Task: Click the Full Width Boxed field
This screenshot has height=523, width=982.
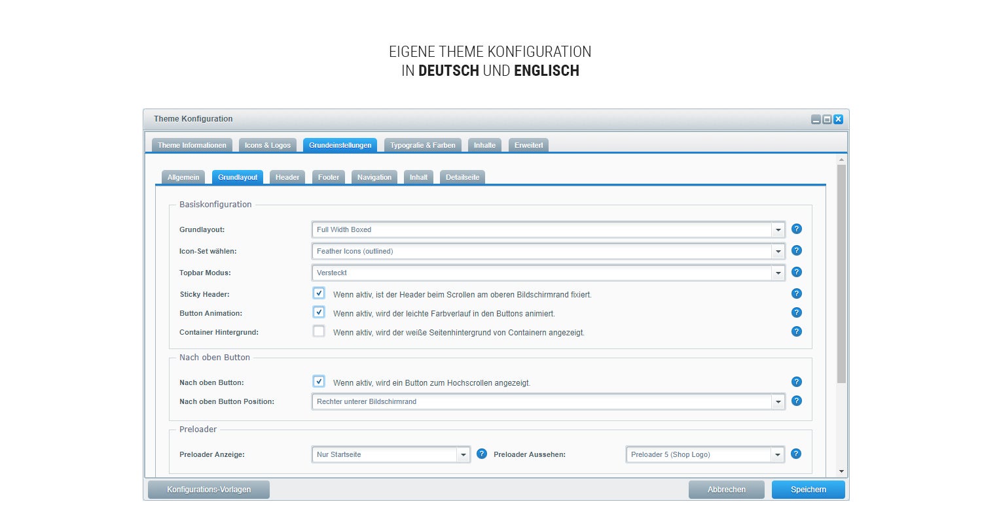Action: 542,229
